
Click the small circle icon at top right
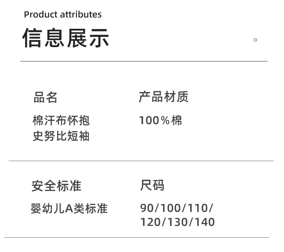pos(255,40)
